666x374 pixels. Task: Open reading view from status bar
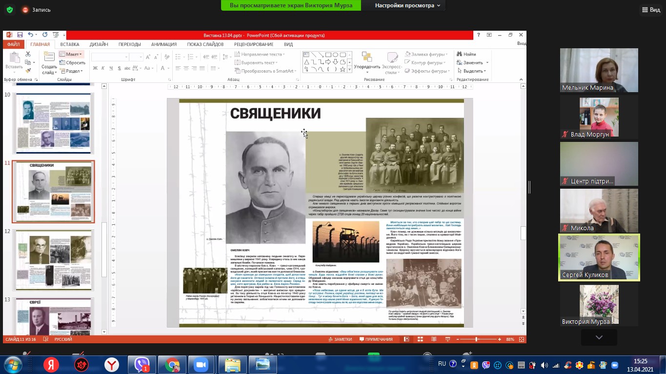click(x=433, y=339)
